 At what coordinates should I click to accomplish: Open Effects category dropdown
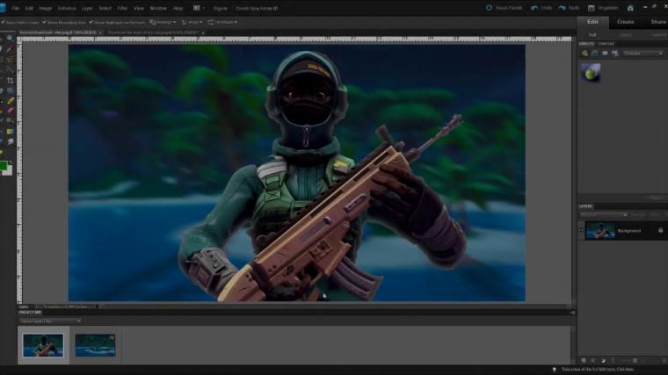point(643,54)
